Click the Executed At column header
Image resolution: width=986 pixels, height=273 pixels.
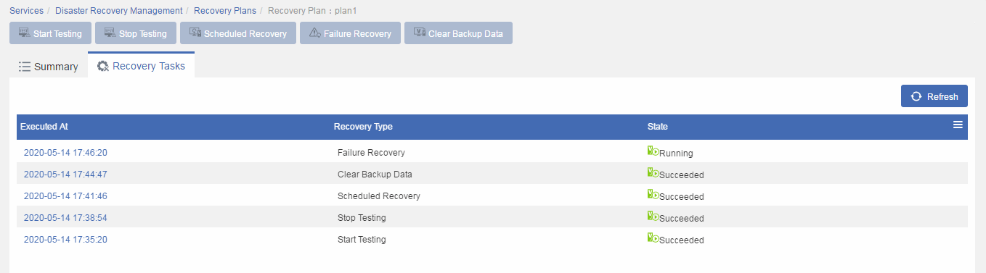point(44,127)
